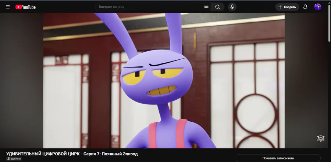The width and height of the screenshot is (331, 162).
Task: Click the 'Дубляж' dubbed audio badge
Action: tap(14, 159)
